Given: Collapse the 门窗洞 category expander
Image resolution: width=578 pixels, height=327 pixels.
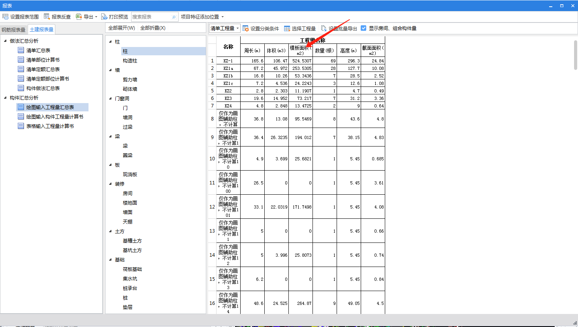Looking at the screenshot, I should pyautogui.click(x=111, y=98).
